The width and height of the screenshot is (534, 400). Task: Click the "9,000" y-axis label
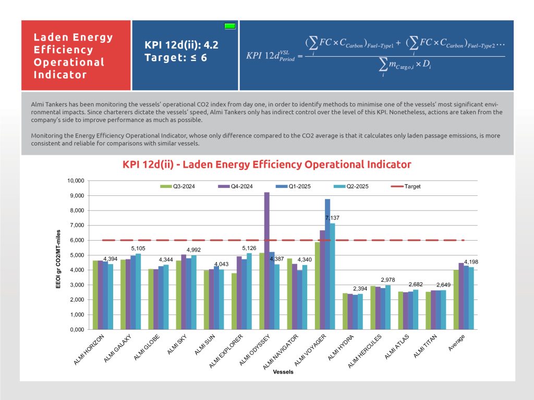tap(77, 196)
